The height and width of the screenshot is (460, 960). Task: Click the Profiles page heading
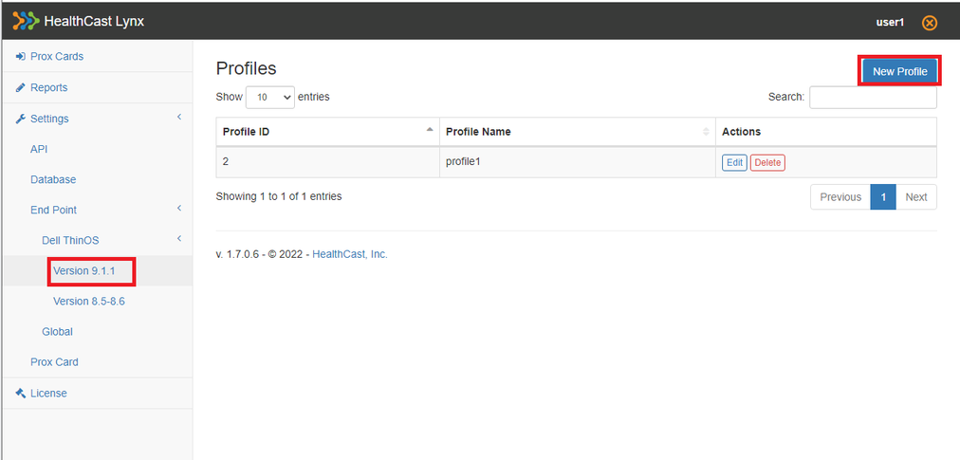246,68
